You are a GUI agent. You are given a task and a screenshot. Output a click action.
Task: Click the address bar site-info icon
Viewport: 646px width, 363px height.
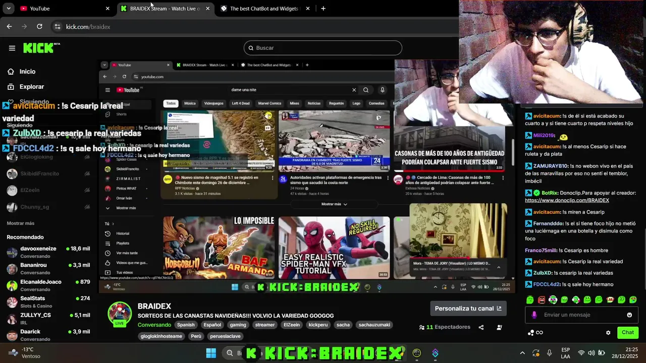click(x=57, y=27)
